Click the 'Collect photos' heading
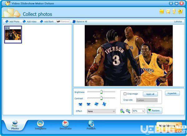The height and width of the screenshot is (136, 187). click(x=37, y=14)
